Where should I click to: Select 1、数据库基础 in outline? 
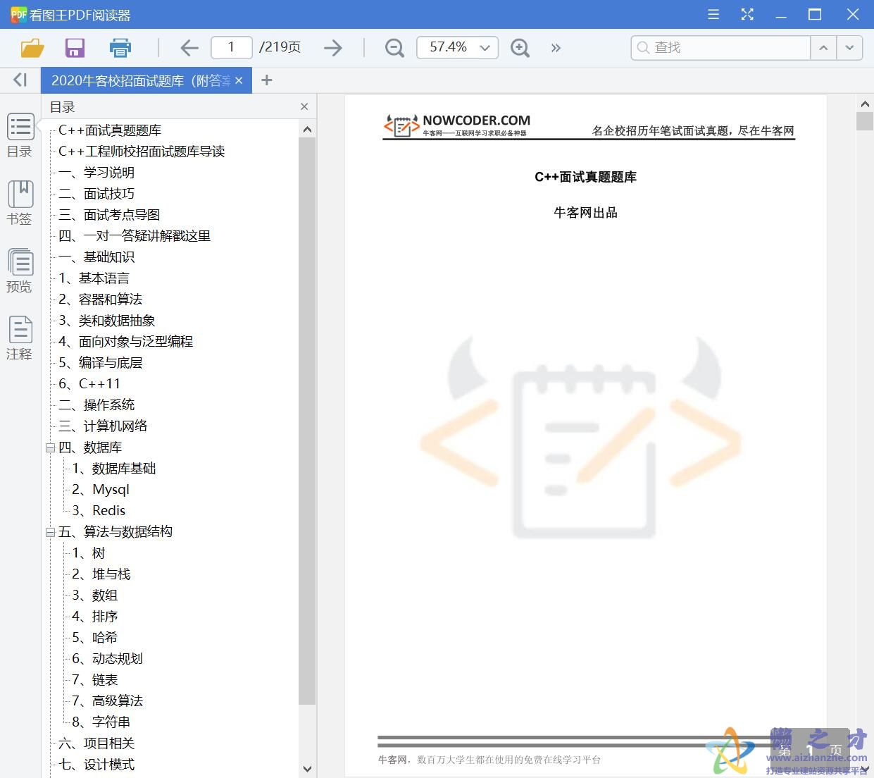113,469
